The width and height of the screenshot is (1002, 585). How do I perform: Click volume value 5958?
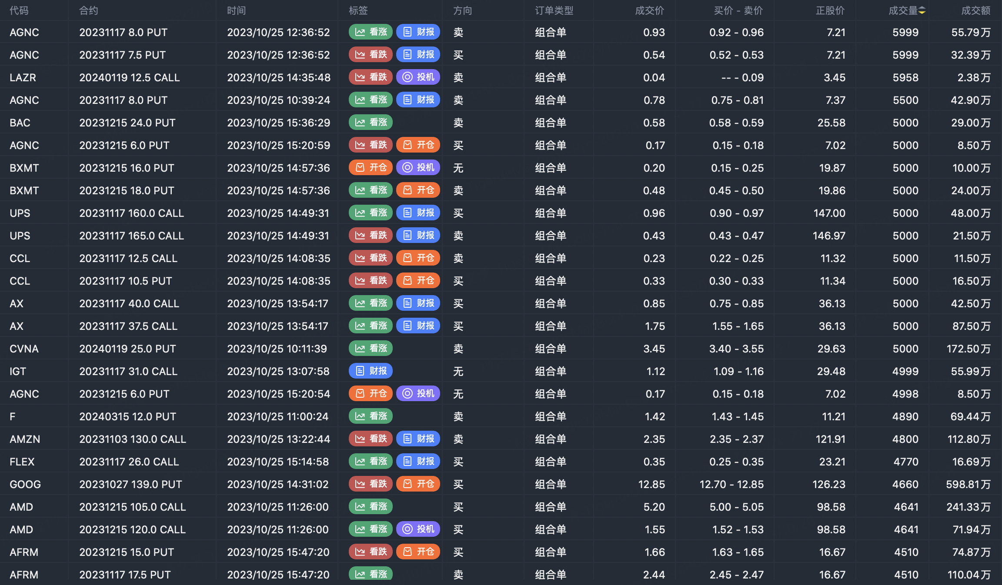pyautogui.click(x=906, y=77)
